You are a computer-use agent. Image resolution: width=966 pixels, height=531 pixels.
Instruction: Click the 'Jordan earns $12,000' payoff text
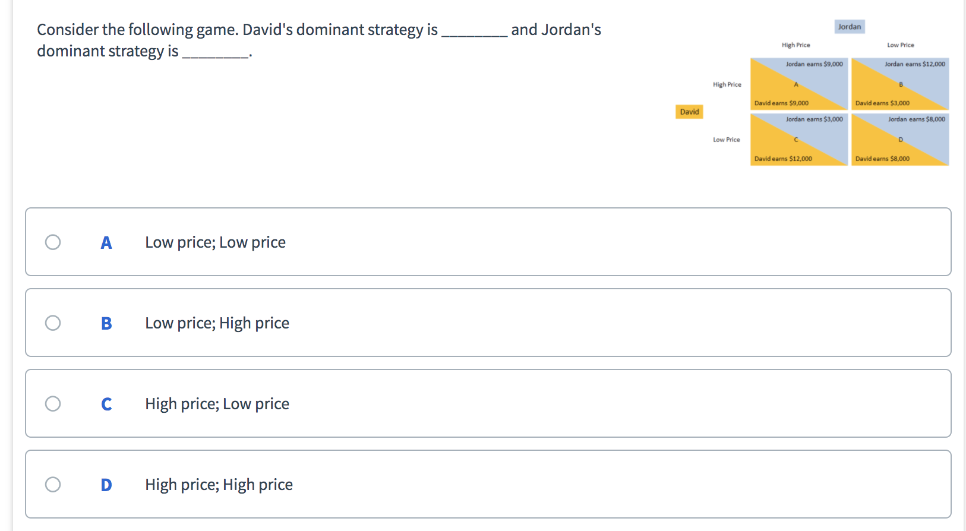tap(915, 64)
